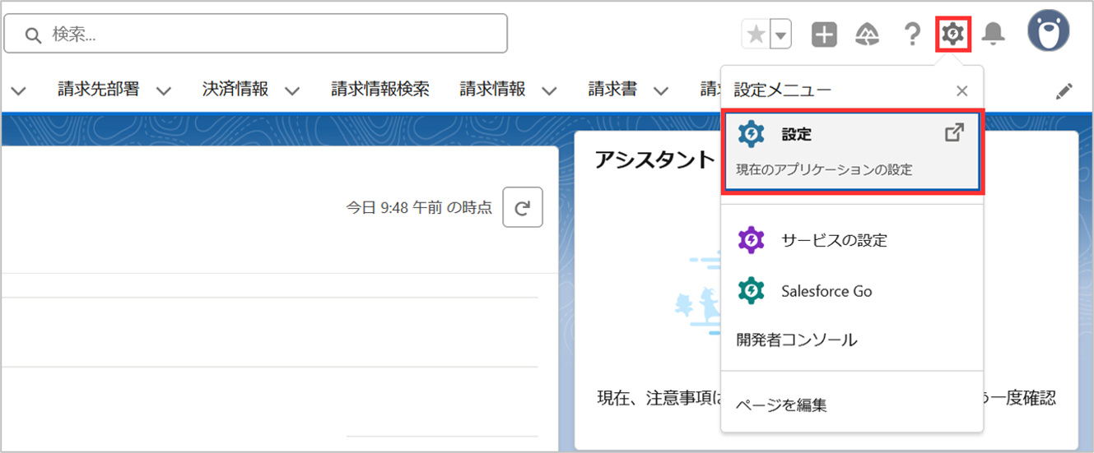Click the bear user avatar
This screenshot has height=453, width=1094.
1048,31
